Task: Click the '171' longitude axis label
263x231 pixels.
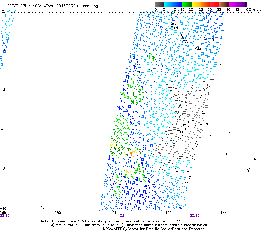Action: 113,213
